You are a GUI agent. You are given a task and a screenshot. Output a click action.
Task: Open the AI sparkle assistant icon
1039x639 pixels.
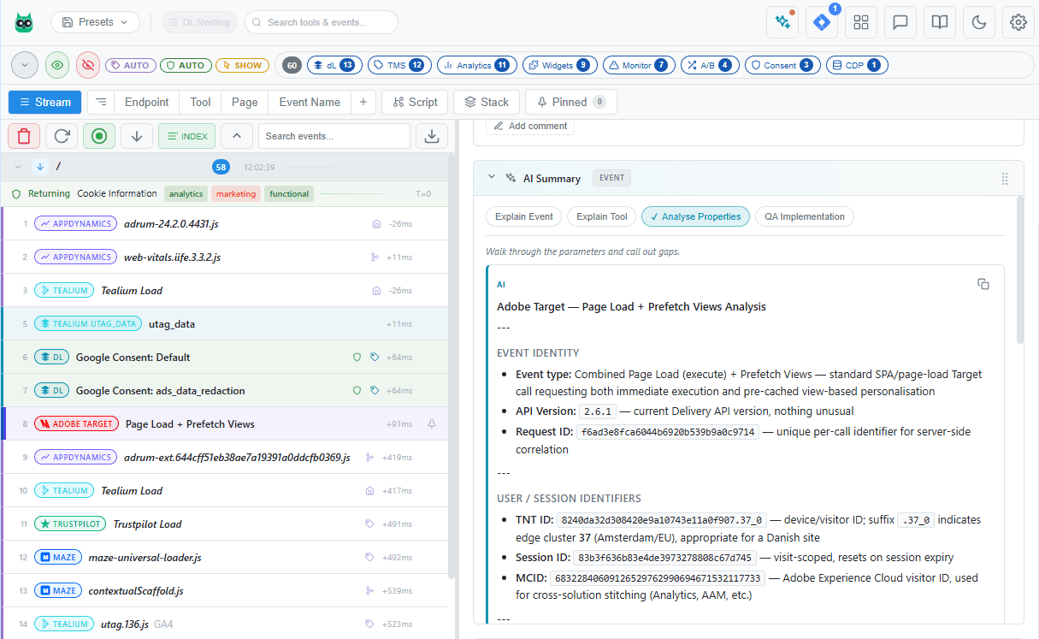point(782,22)
